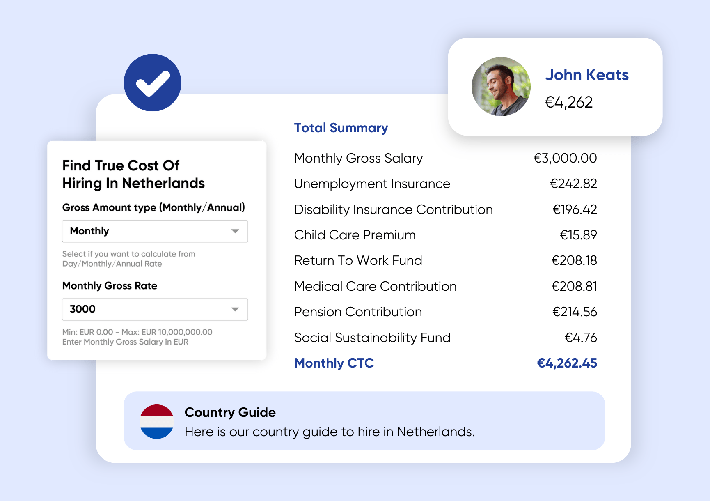The width and height of the screenshot is (710, 501).
Task: Click the dropdown arrow on Gross Amount type
Action: 236,231
